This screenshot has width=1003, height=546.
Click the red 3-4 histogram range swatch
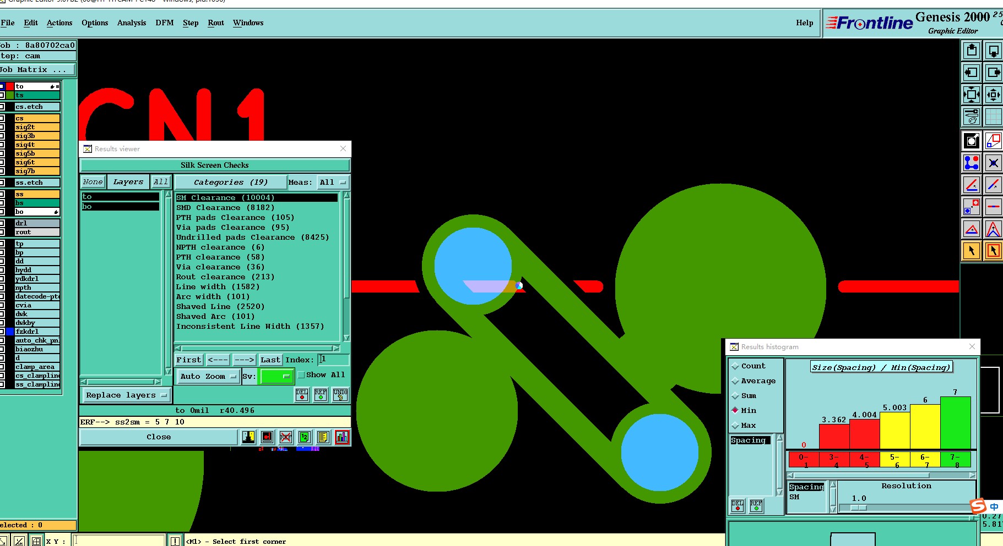coord(834,460)
